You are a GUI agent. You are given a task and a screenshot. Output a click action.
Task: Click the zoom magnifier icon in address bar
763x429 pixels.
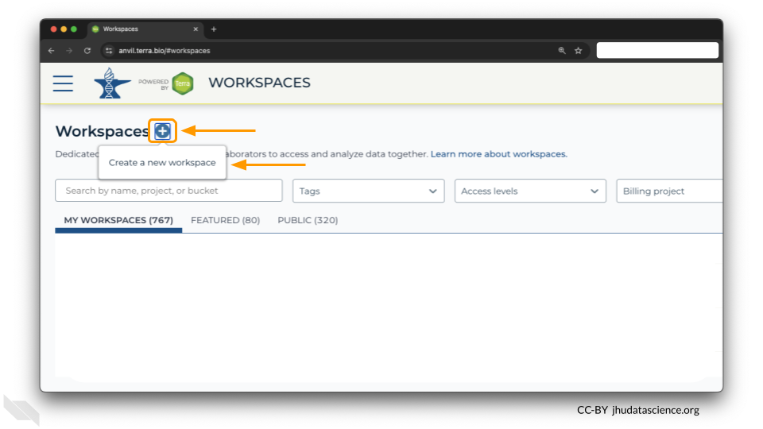562,51
